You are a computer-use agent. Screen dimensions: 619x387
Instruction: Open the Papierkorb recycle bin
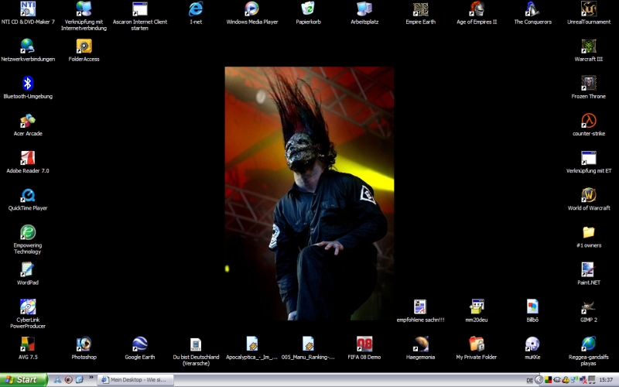tap(308, 9)
